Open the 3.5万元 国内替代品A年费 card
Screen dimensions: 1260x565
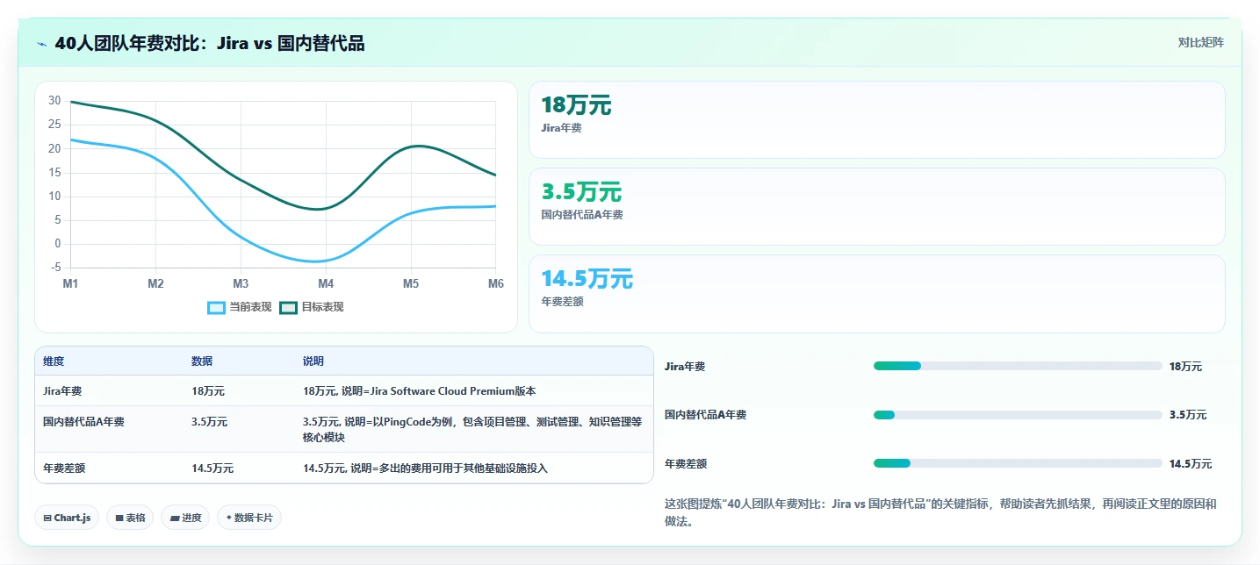[876, 206]
